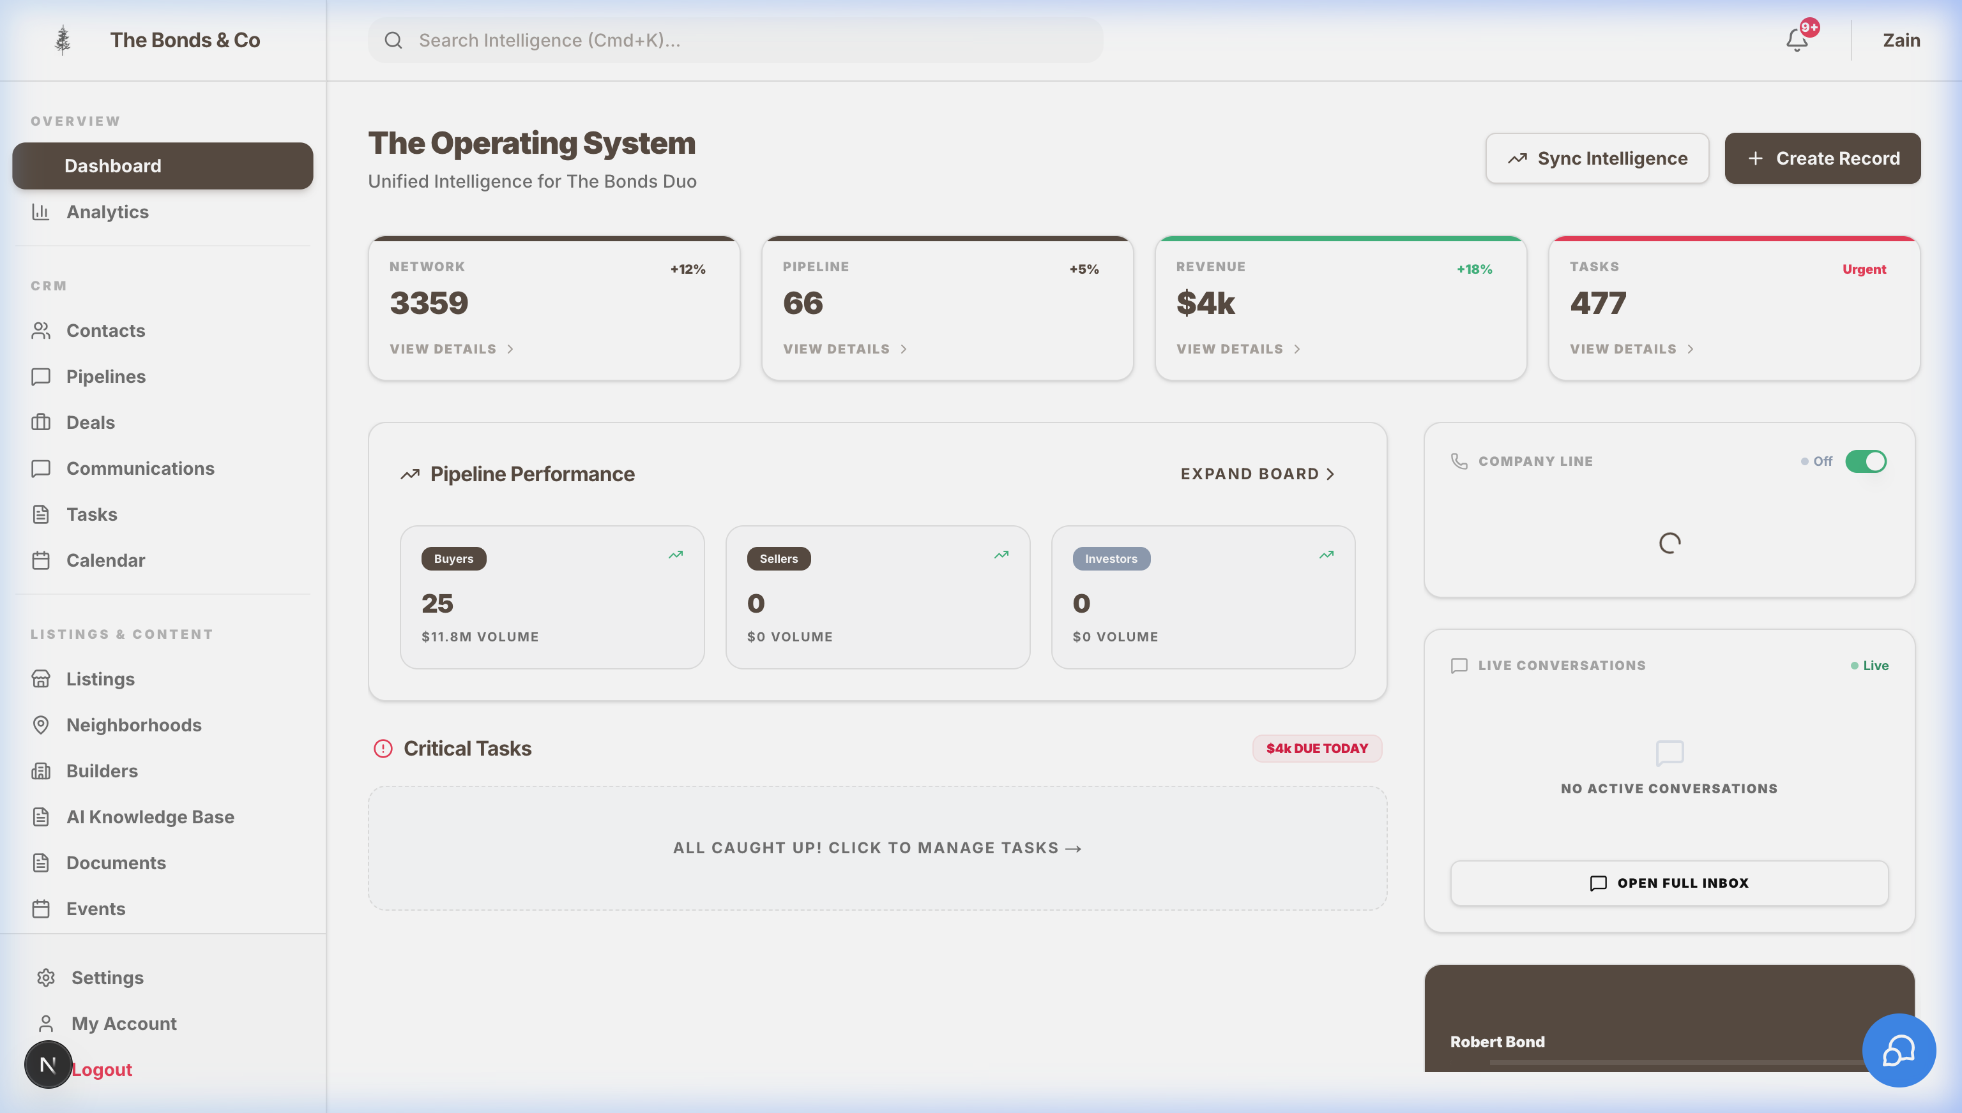The height and width of the screenshot is (1113, 1962).
Task: Open the Dashboard menu item
Action: click(x=163, y=166)
